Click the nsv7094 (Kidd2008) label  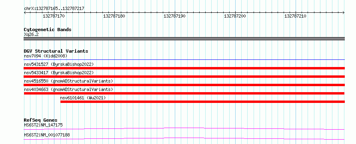click(x=46, y=56)
